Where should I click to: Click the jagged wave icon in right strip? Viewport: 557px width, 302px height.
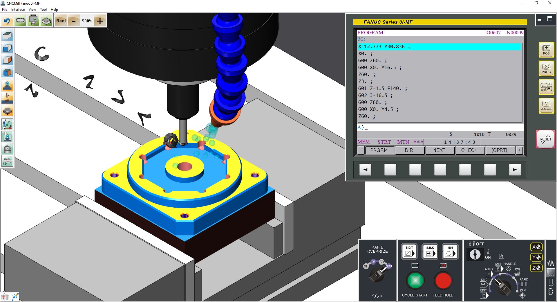[x=551, y=263]
